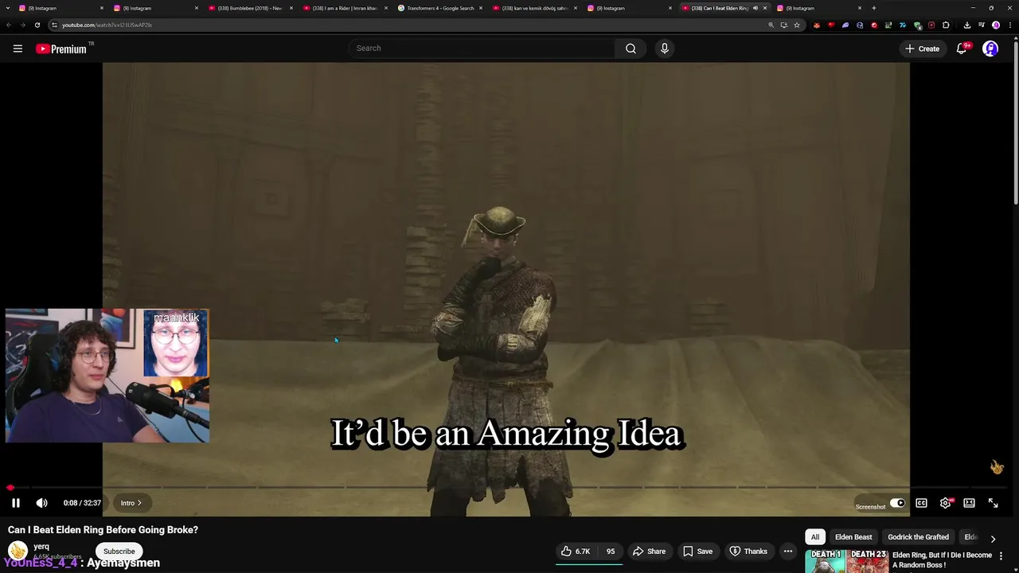Open player settings gear
This screenshot has width=1019, height=573.
point(945,503)
